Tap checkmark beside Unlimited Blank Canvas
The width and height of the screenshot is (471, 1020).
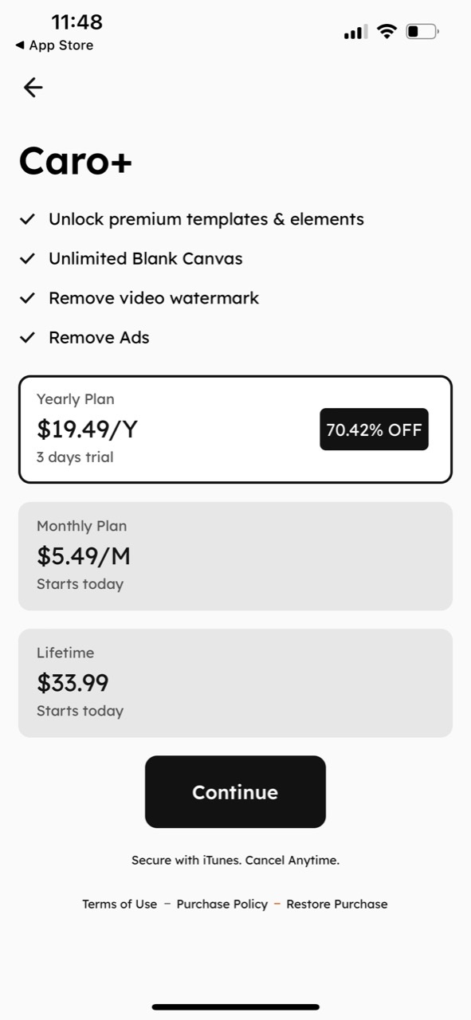[28, 258]
